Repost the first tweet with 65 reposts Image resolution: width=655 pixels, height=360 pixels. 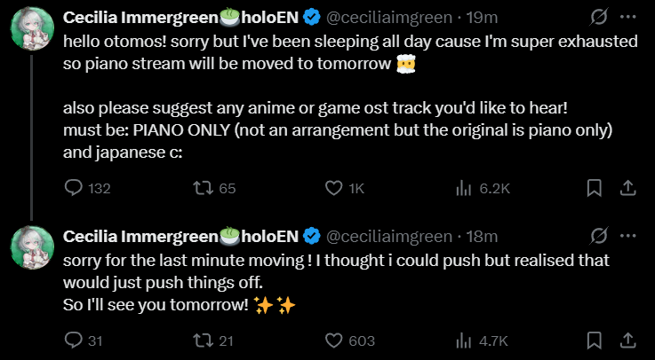tap(203, 188)
